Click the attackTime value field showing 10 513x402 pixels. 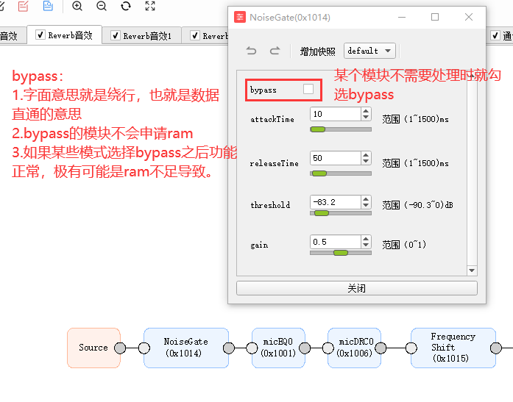[x=336, y=114]
